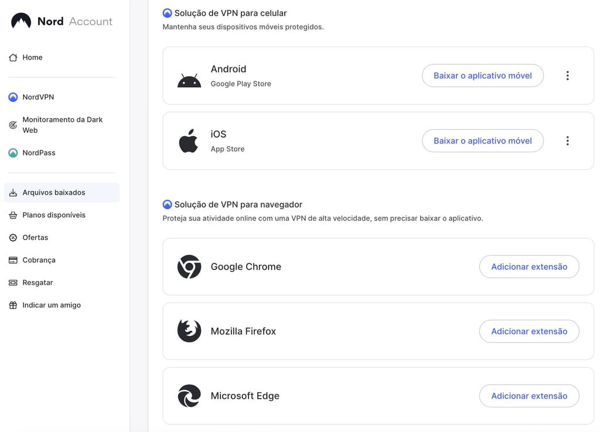Click 'Baixar o aplicativo móvel' for iOS

pyautogui.click(x=483, y=140)
